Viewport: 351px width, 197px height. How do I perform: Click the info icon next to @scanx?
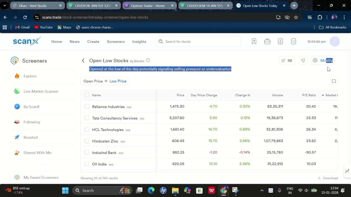[148, 60]
